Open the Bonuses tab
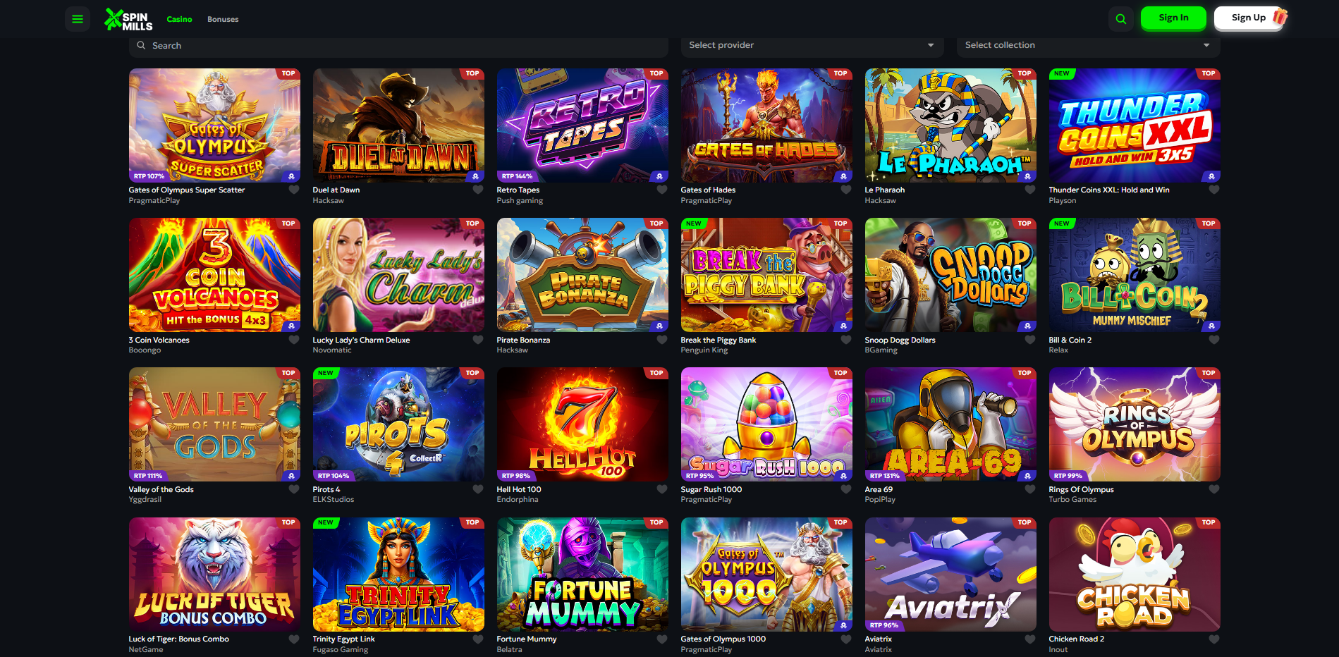Screen dimensions: 1339x657 click(x=223, y=19)
